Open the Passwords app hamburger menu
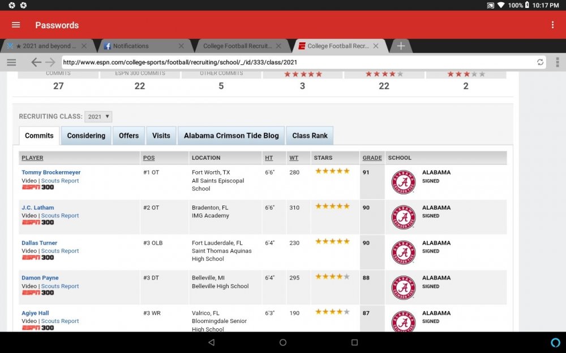This screenshot has height=353, width=566. pyautogui.click(x=16, y=25)
